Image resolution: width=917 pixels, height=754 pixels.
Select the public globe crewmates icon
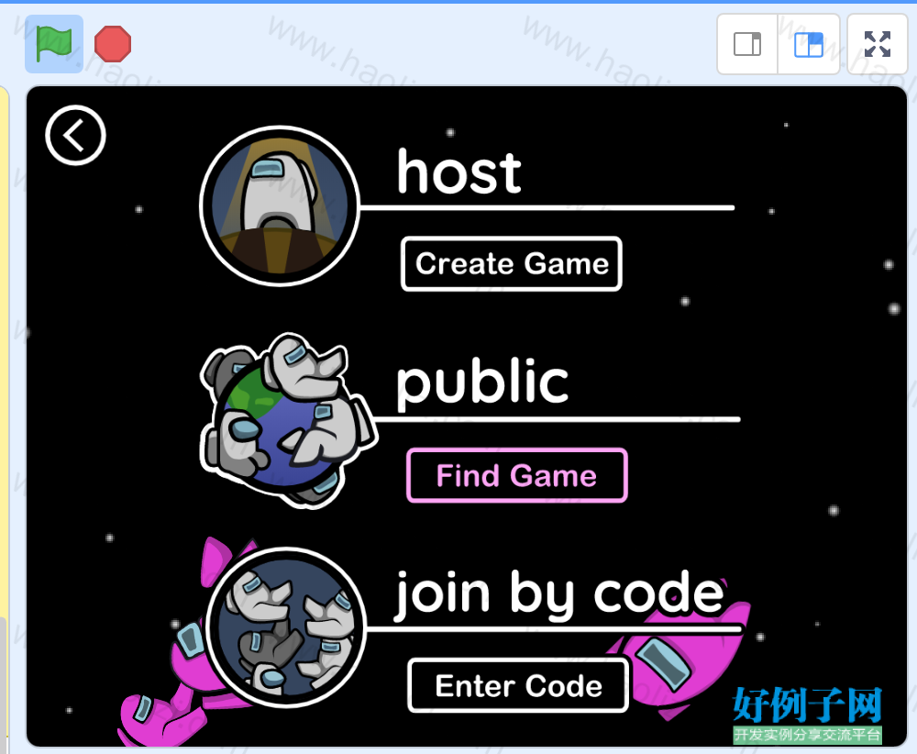[288, 420]
